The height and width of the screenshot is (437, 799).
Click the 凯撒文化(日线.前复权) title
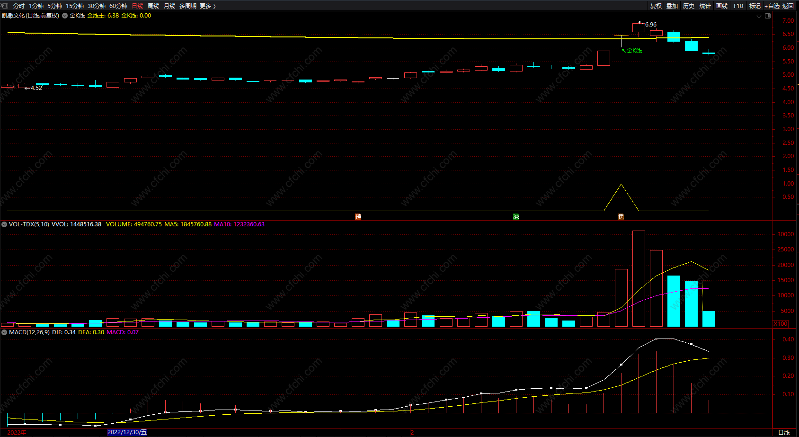[x=31, y=16]
